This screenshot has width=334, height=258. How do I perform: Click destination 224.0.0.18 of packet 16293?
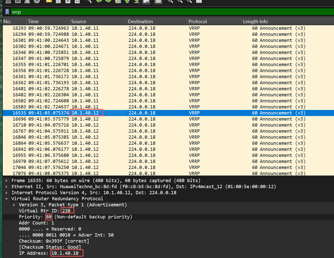tap(142, 28)
